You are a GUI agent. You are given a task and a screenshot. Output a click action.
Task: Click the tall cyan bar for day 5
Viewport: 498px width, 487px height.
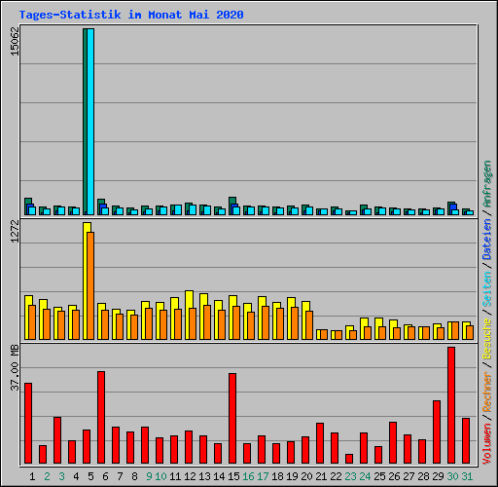click(90, 122)
